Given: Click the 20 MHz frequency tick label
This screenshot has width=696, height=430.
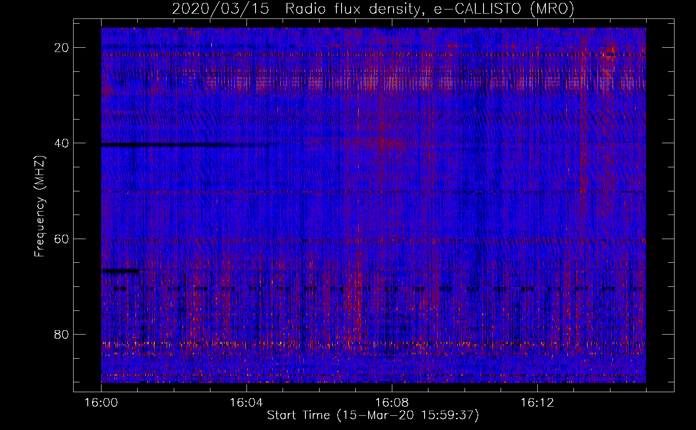Looking at the screenshot, I should (62, 47).
